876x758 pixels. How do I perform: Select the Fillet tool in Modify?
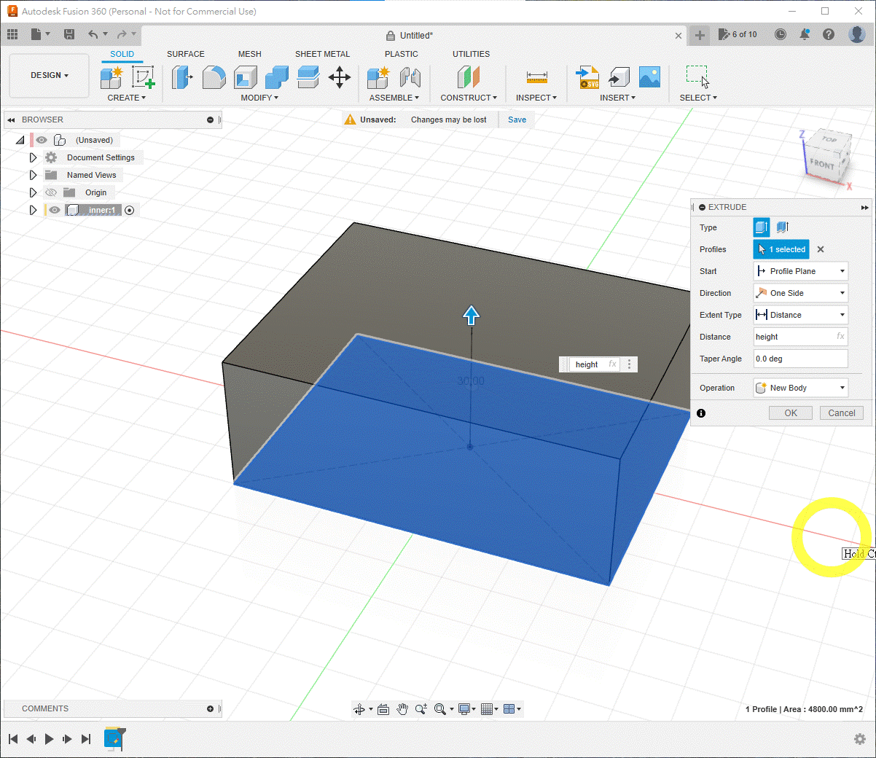click(214, 77)
